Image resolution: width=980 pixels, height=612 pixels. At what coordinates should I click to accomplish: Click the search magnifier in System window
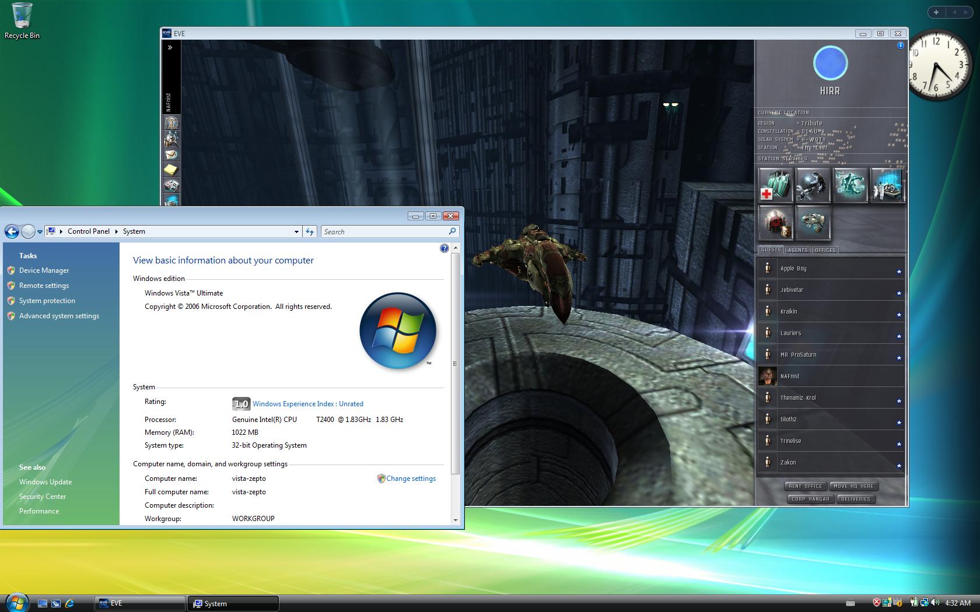coord(452,231)
